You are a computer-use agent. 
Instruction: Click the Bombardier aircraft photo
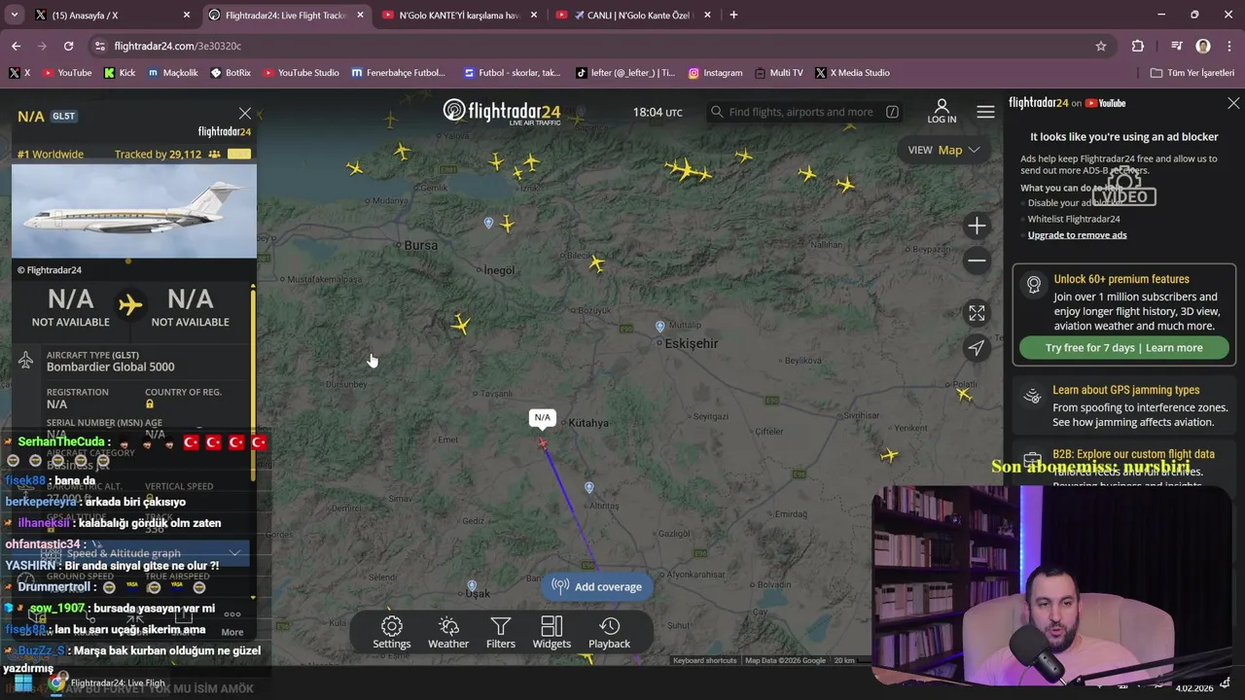134,211
